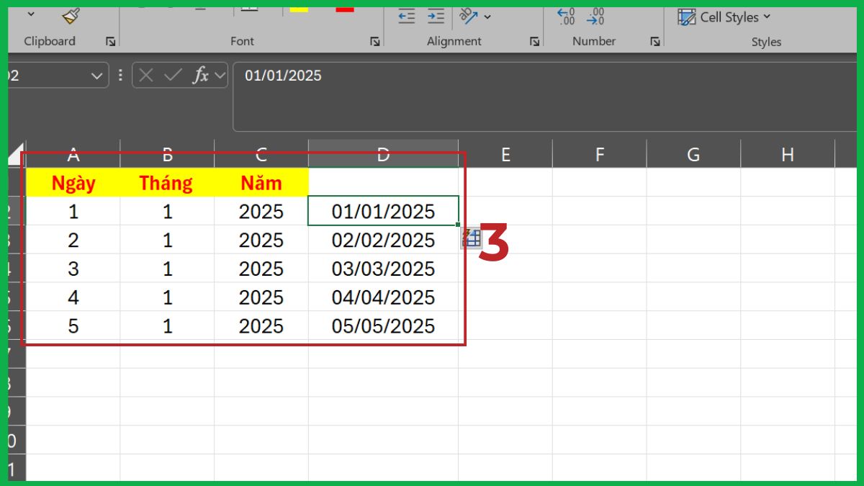Apply red Font Color
This screenshot has width=864, height=486.
pyautogui.click(x=344, y=9)
